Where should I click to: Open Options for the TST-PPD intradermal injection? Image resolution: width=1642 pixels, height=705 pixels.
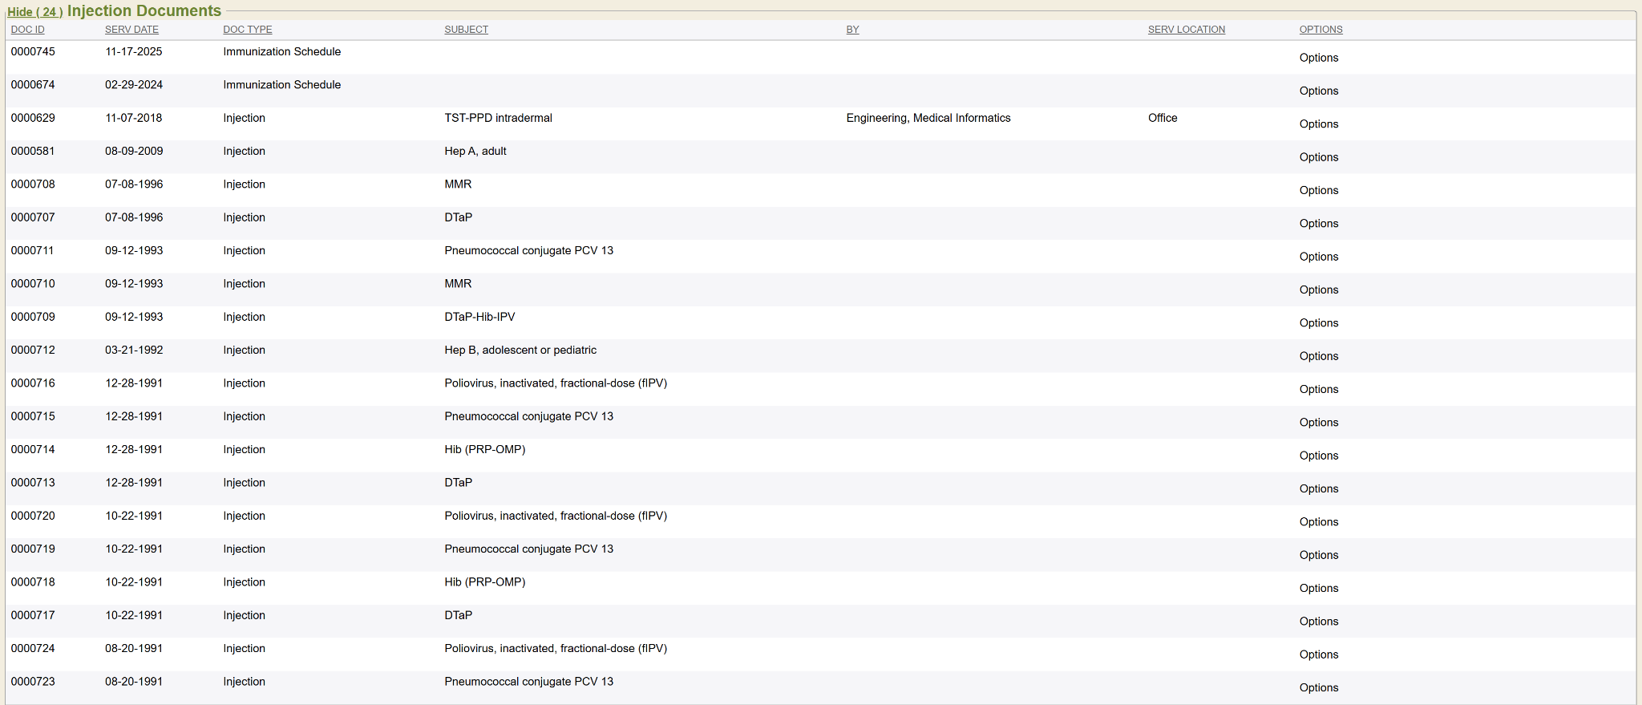(x=1318, y=124)
